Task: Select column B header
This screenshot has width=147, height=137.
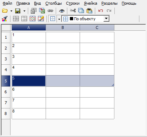Action: tap(63, 27)
